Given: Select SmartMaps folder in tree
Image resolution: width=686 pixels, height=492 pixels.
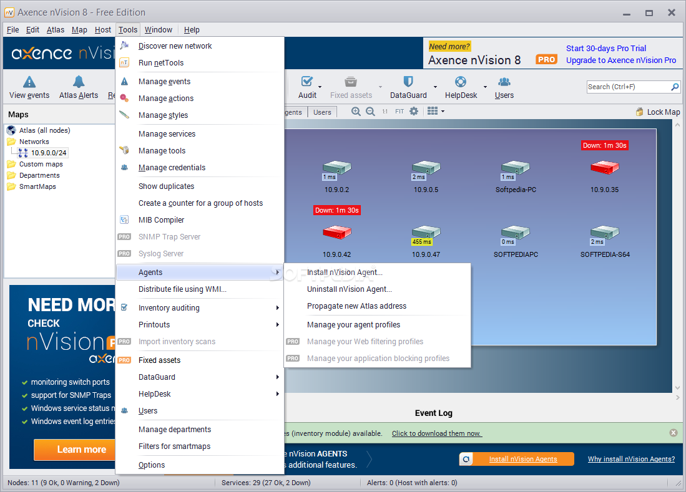Looking at the screenshot, I should [x=37, y=186].
